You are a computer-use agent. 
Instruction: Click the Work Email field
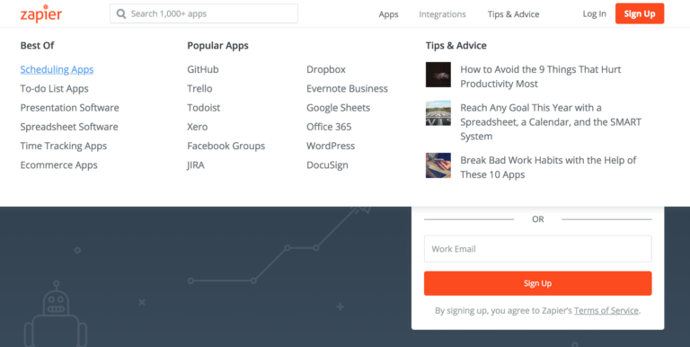(x=538, y=249)
